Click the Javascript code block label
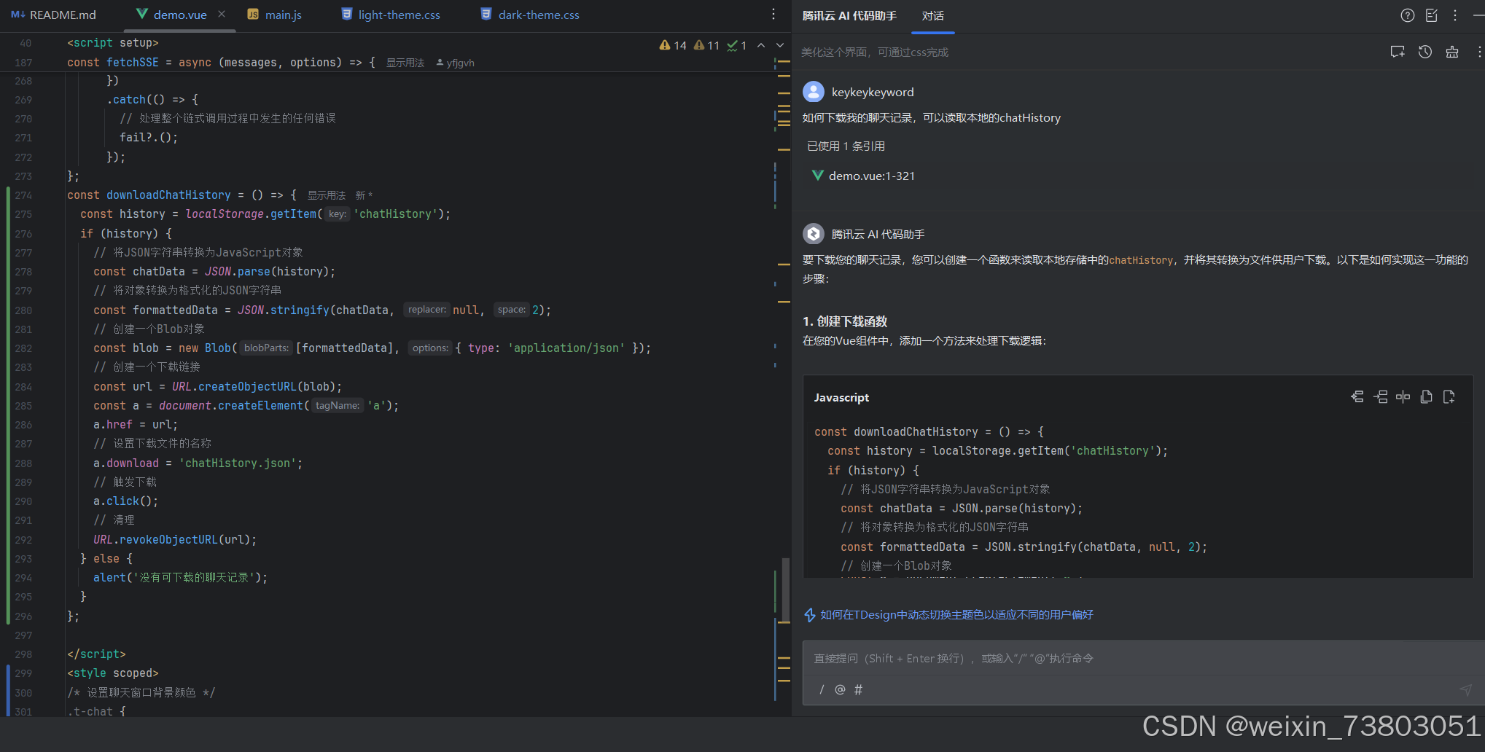The image size is (1485, 752). 841,398
